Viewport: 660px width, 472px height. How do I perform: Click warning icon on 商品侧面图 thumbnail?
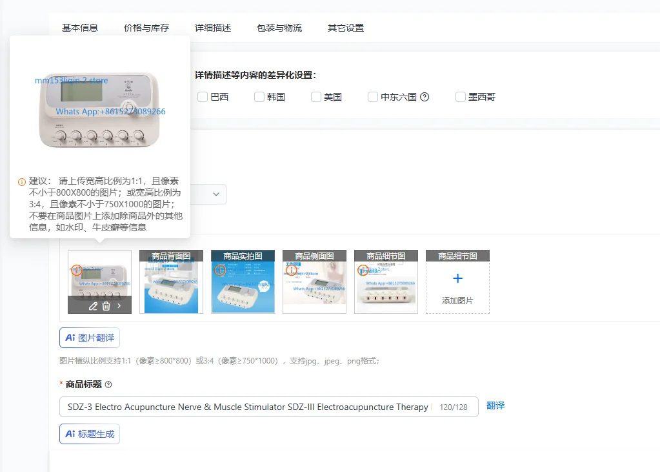291,270
